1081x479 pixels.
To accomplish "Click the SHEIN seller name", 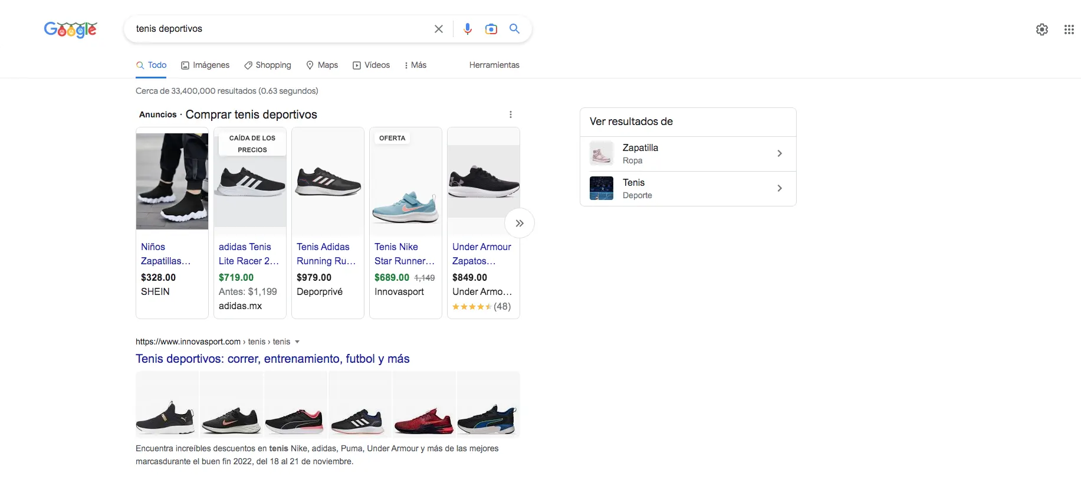I will click(x=155, y=291).
